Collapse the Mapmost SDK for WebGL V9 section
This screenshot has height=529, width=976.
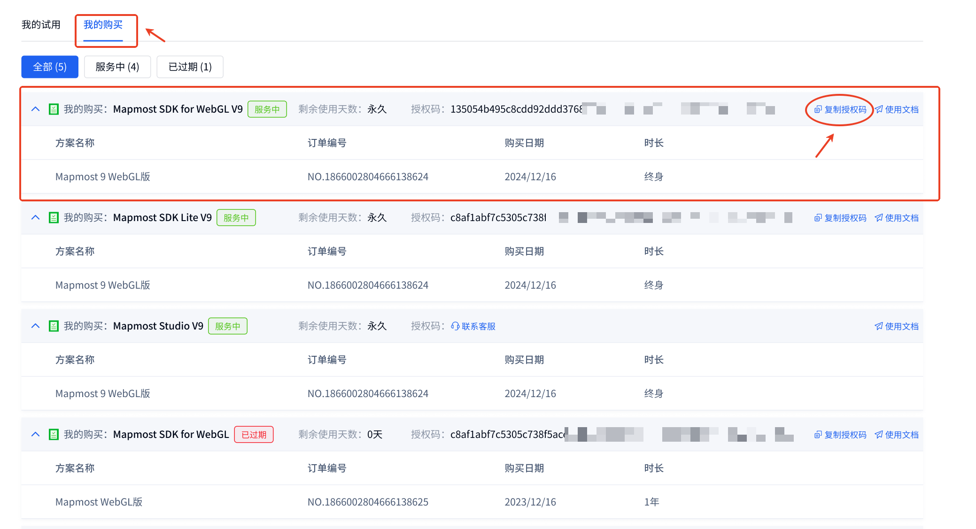35,109
